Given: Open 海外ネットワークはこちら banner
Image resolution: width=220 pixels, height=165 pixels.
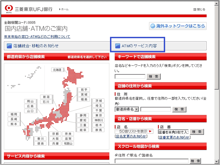Looking at the screenshot, I should click(x=178, y=26).
